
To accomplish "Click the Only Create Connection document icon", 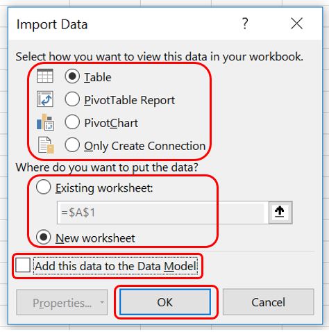I will (x=46, y=145).
